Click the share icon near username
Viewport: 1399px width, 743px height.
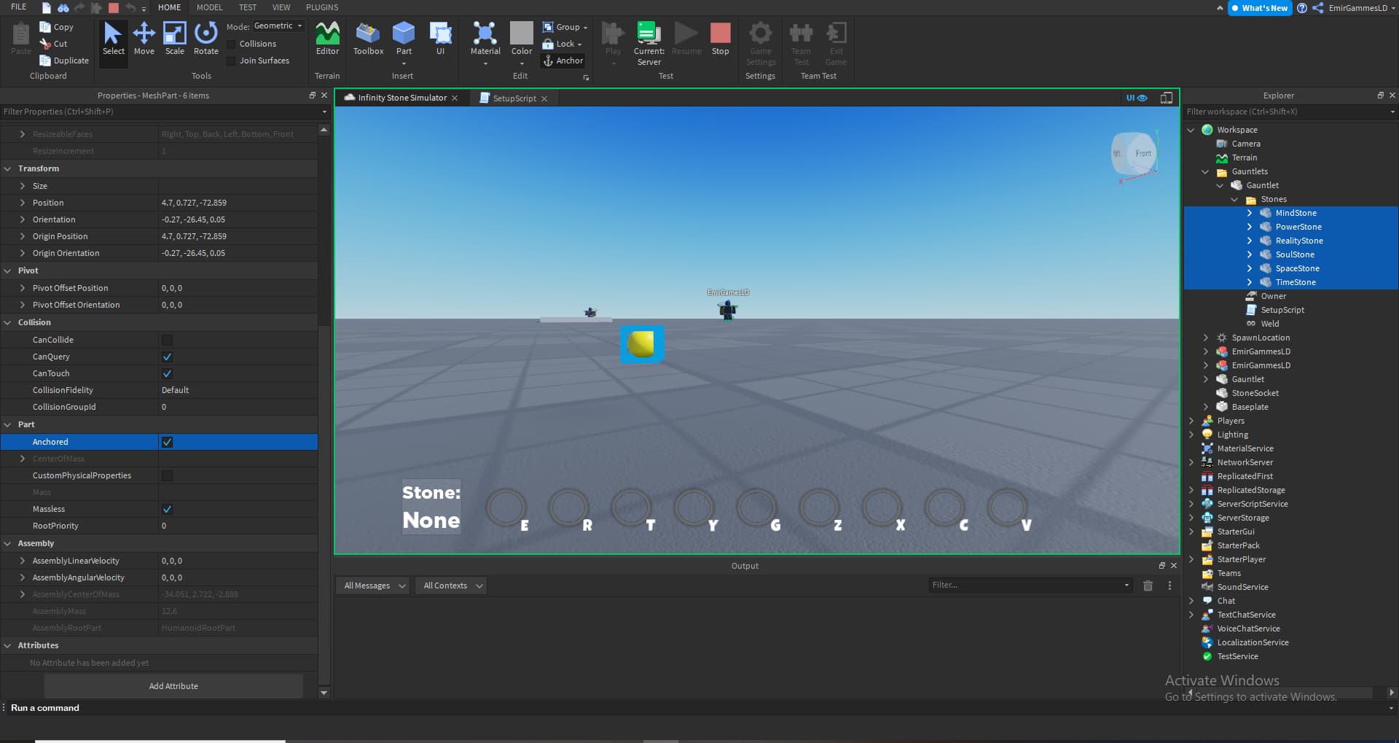click(1318, 8)
